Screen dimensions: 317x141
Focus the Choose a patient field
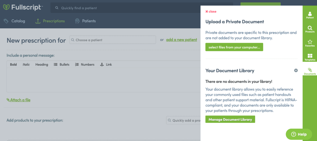112,40
